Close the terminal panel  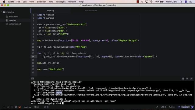[x=191, y=79]
